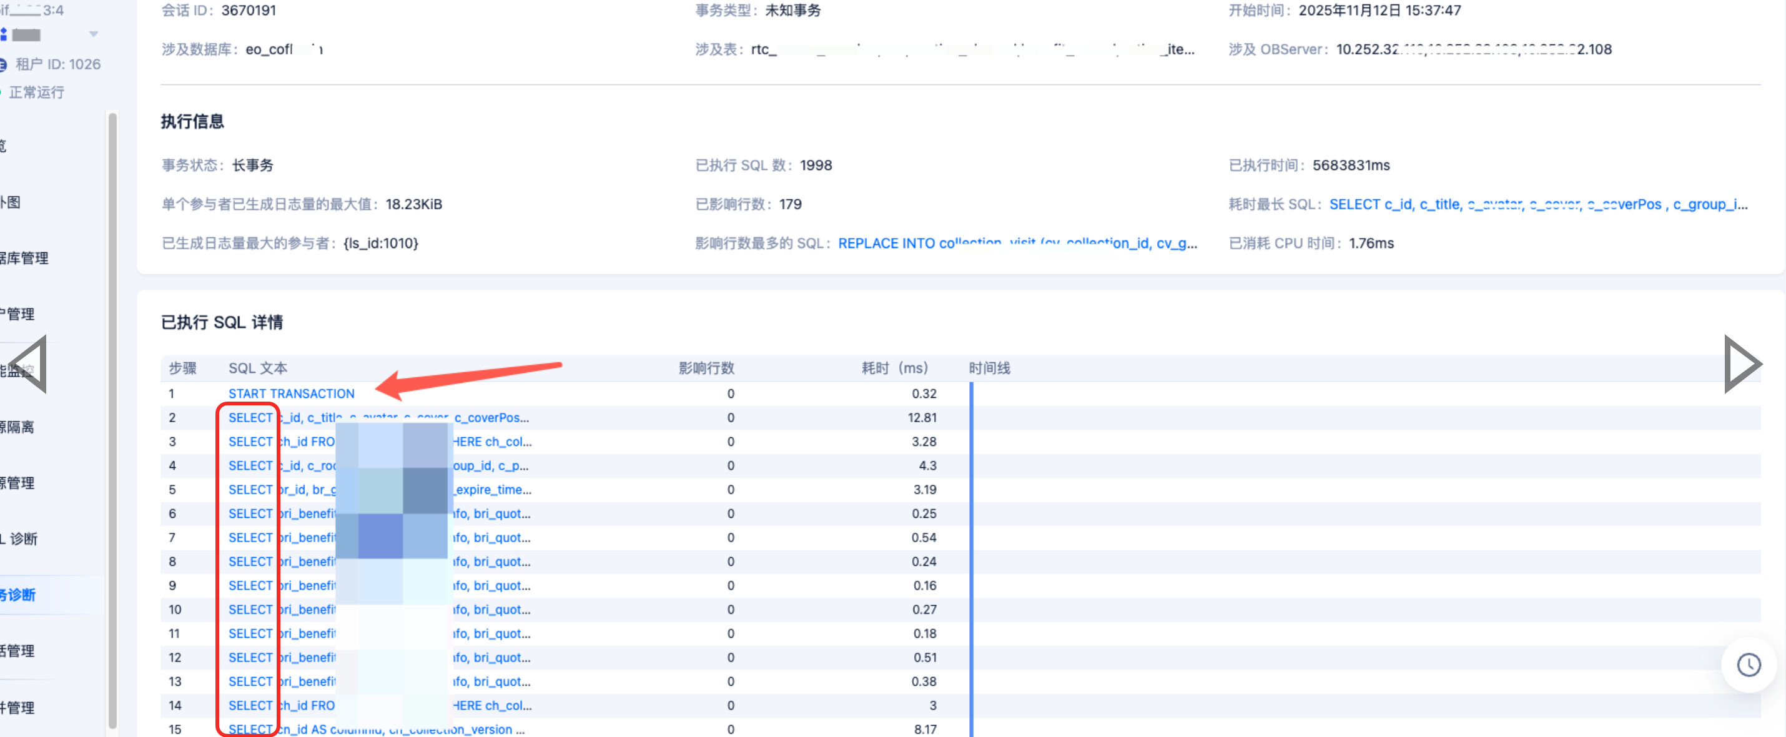
Task: Open the 库管理 sidebar menu item
Action: click(x=24, y=258)
